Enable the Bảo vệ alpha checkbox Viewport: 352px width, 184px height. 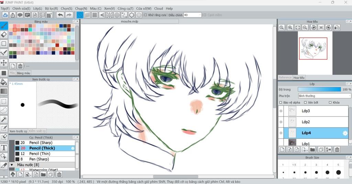(281, 102)
